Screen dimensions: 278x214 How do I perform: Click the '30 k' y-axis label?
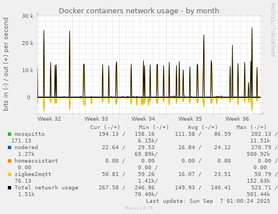(27, 16)
